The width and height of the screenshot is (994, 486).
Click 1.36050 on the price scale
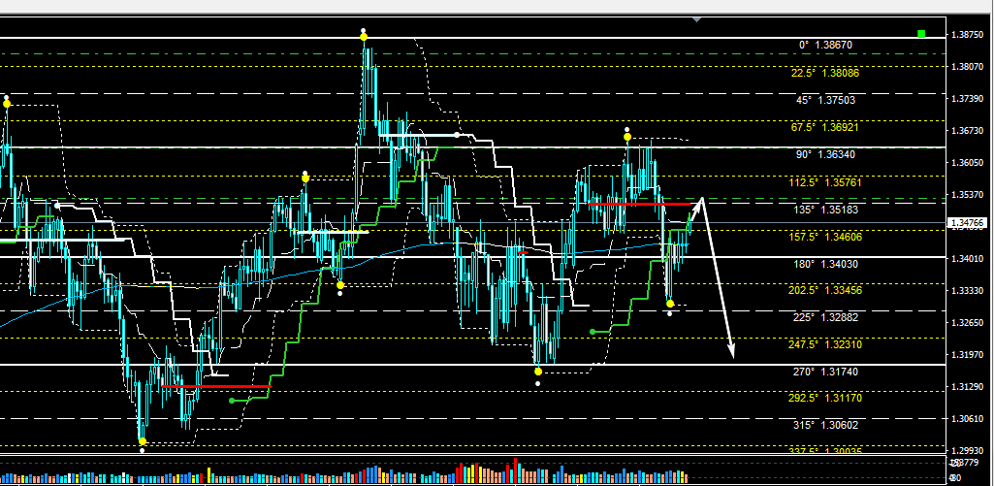point(968,163)
